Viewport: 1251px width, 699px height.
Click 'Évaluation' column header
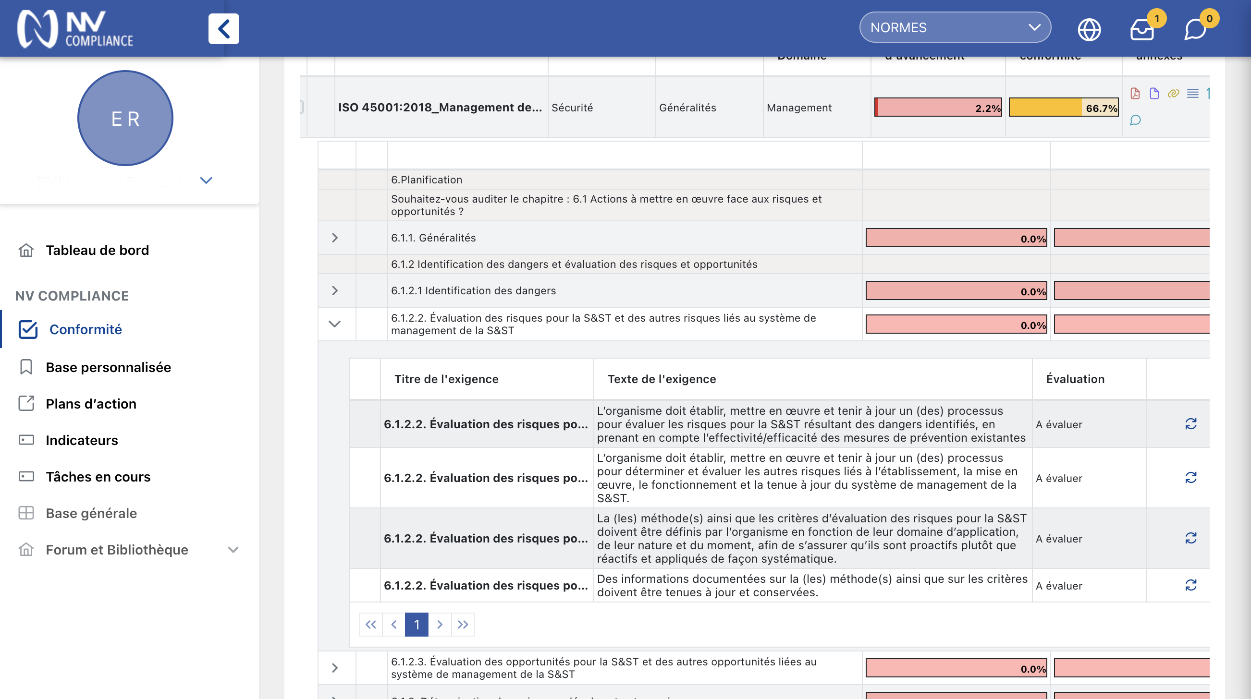1075,379
